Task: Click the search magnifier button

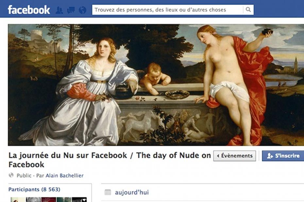Action: pyautogui.click(x=248, y=9)
